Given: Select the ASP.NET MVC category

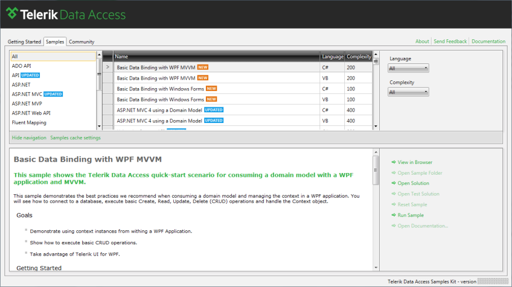Looking at the screenshot, I should pyautogui.click(x=53, y=94).
